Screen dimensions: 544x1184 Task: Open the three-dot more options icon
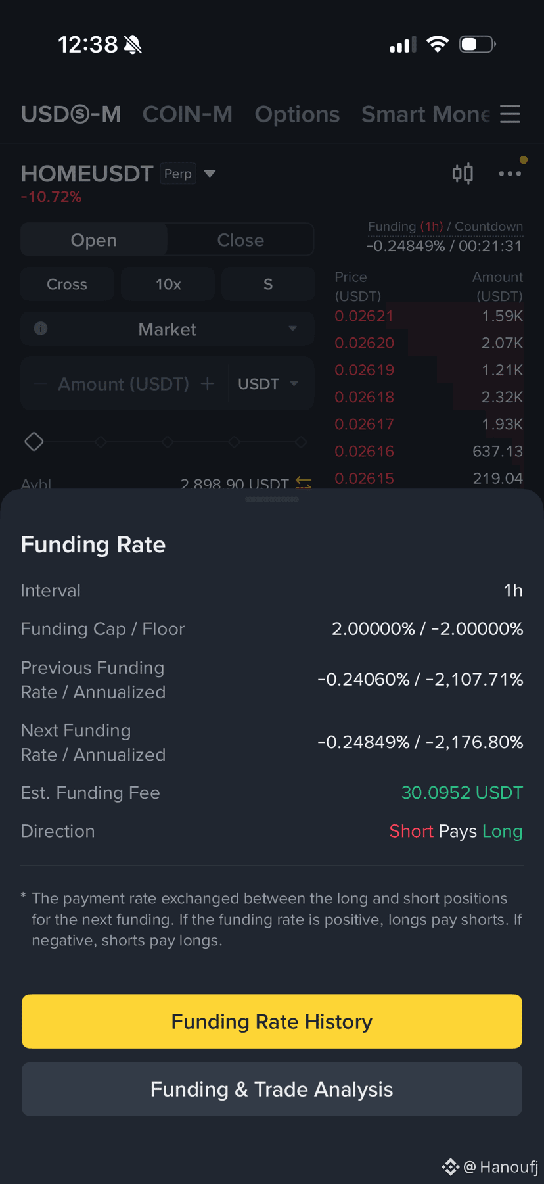pyautogui.click(x=510, y=174)
